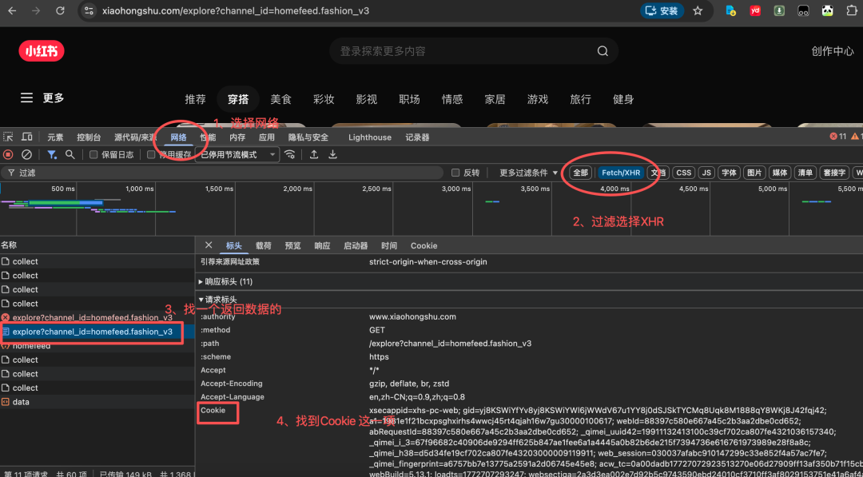
Task: Open the 更多 hamburger menu
Action: tap(42, 98)
